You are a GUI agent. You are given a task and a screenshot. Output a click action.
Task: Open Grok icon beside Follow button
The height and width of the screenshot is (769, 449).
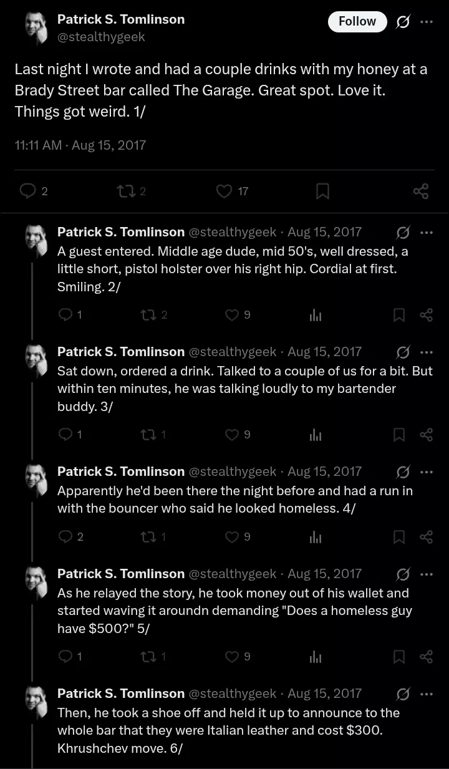[403, 22]
